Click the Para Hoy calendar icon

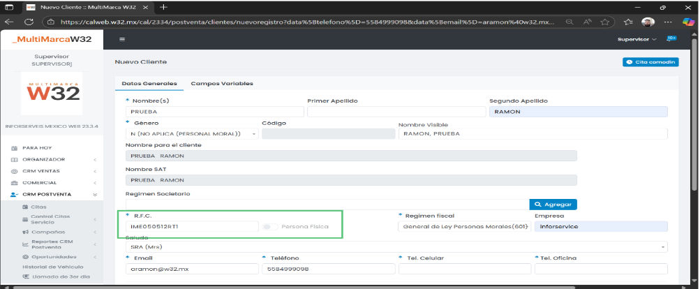(14, 148)
